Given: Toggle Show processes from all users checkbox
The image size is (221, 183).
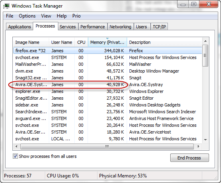Looking at the screenshot, I should pos(15,156).
